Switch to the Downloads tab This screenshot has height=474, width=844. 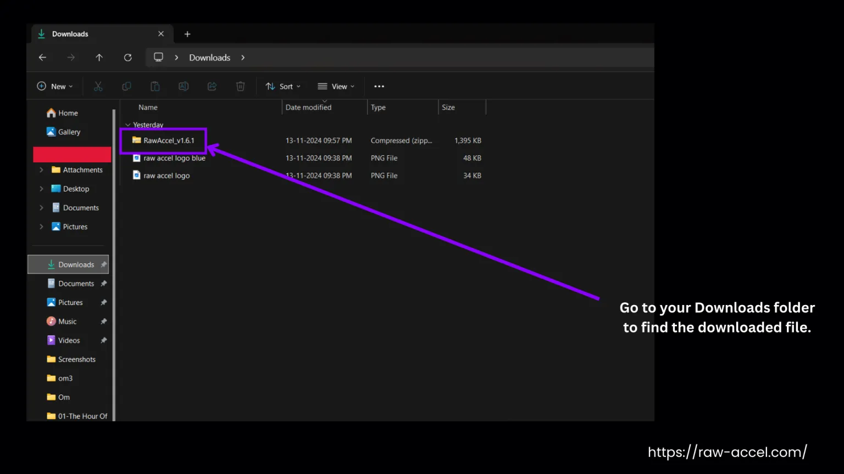[70, 33]
